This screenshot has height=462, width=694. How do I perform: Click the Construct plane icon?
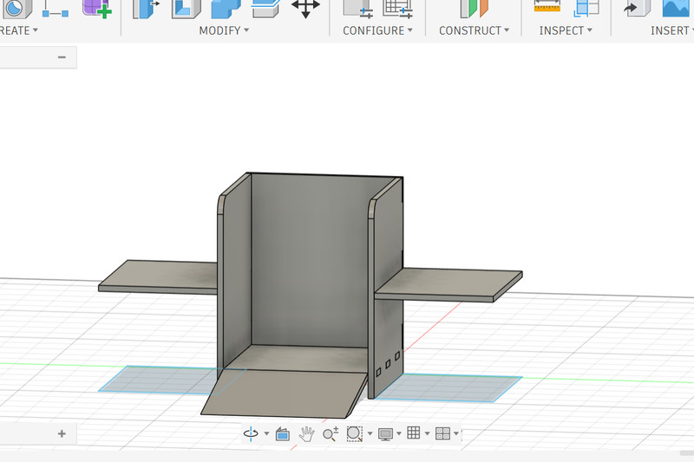474,9
